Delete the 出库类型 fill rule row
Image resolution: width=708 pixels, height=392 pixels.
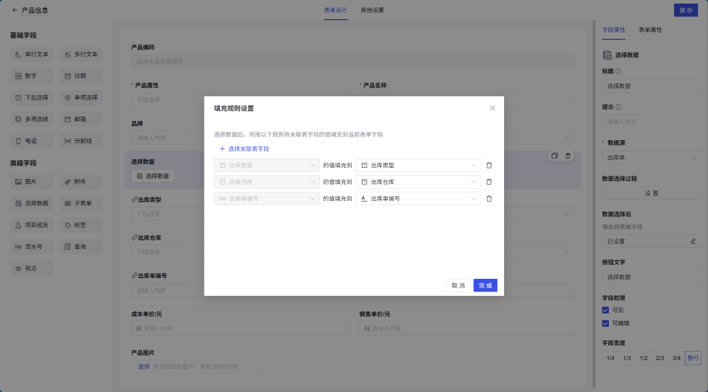[489, 165]
